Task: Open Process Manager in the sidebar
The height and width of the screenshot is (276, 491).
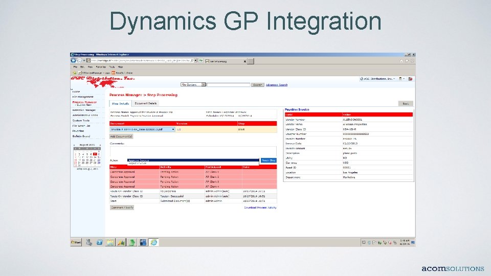Action: pos(84,102)
